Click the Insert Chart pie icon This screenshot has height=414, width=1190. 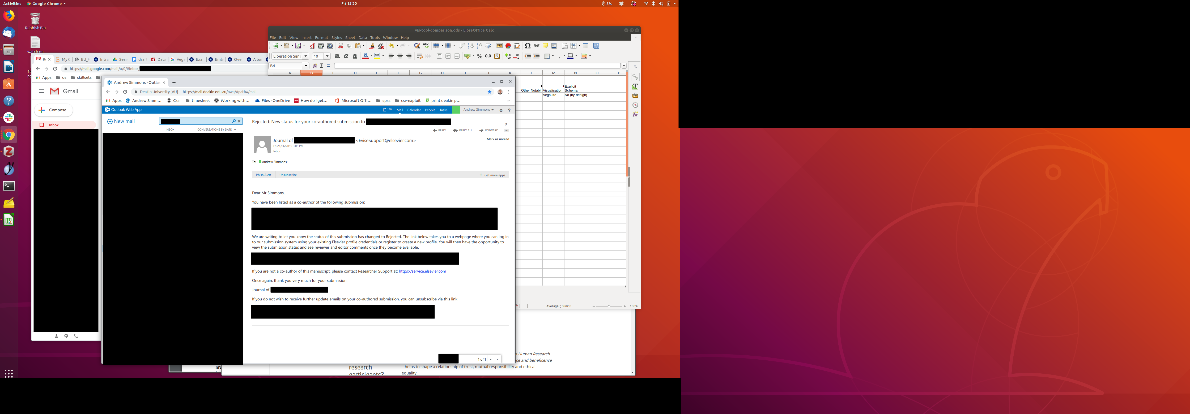tap(508, 46)
